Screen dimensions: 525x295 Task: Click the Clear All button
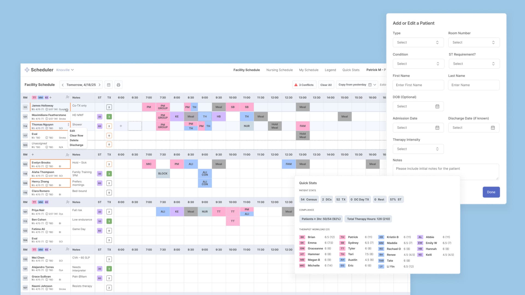pos(326,85)
